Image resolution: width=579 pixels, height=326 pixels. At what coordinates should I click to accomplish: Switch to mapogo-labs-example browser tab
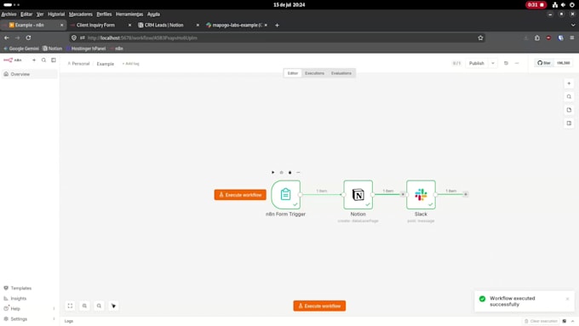point(237,25)
